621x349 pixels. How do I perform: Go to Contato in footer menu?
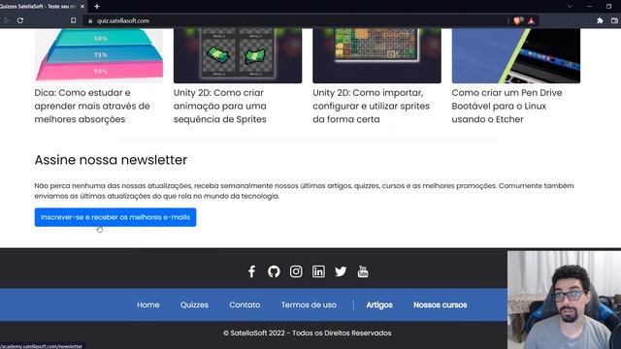(245, 304)
